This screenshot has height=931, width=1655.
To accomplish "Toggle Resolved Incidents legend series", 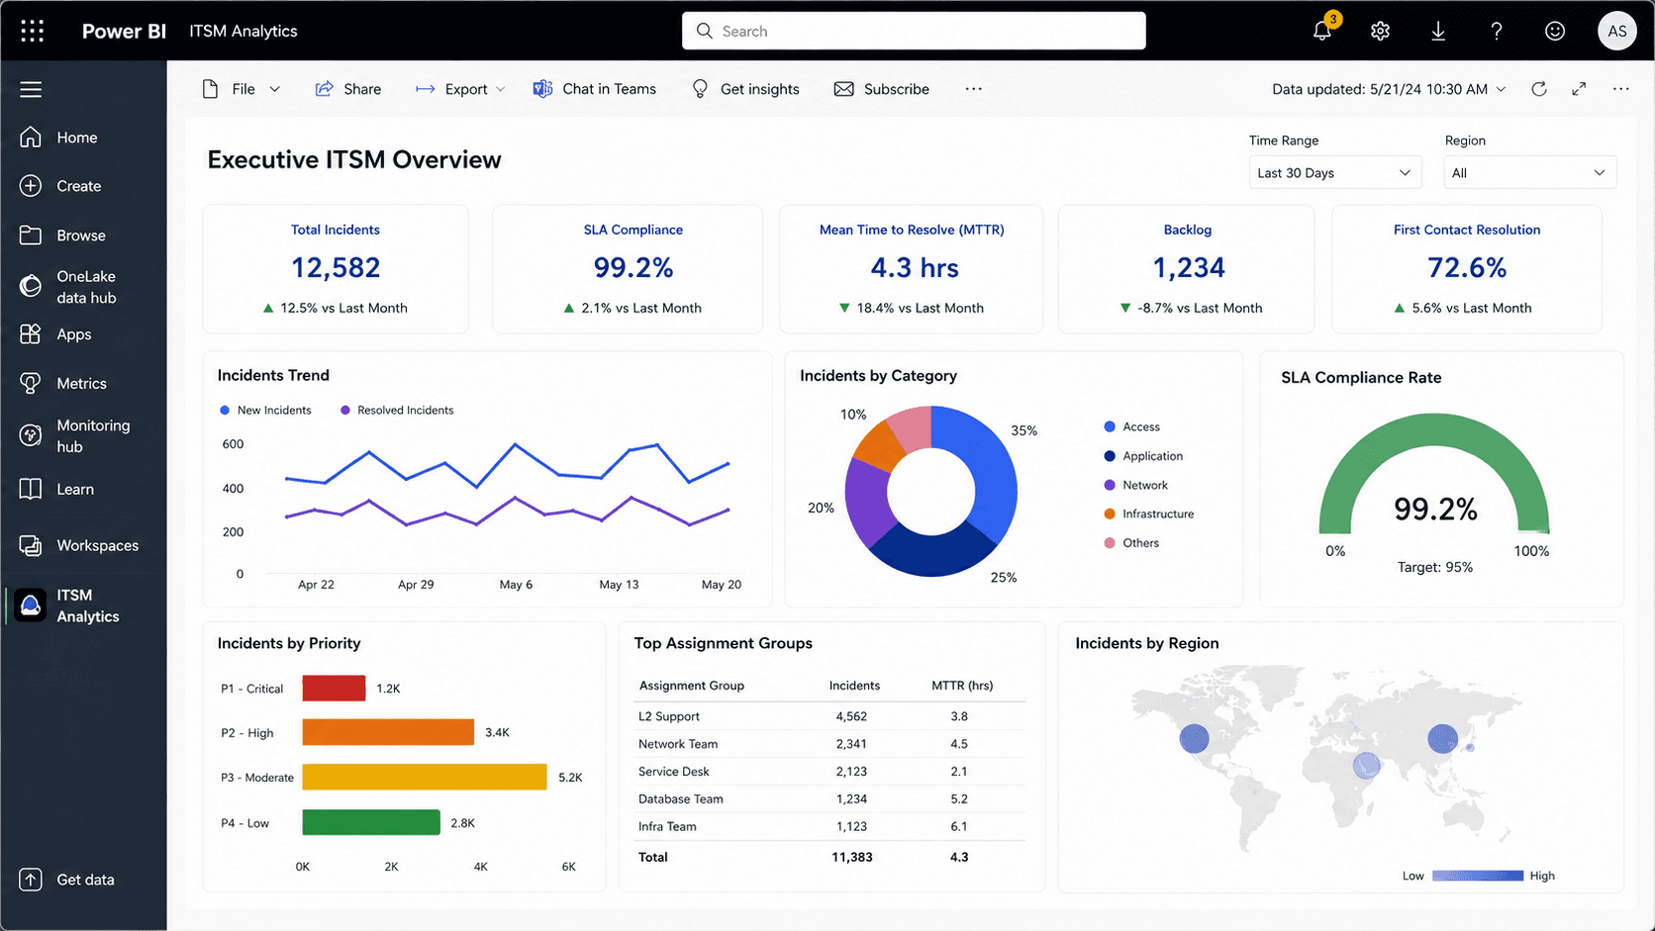I will tap(397, 410).
